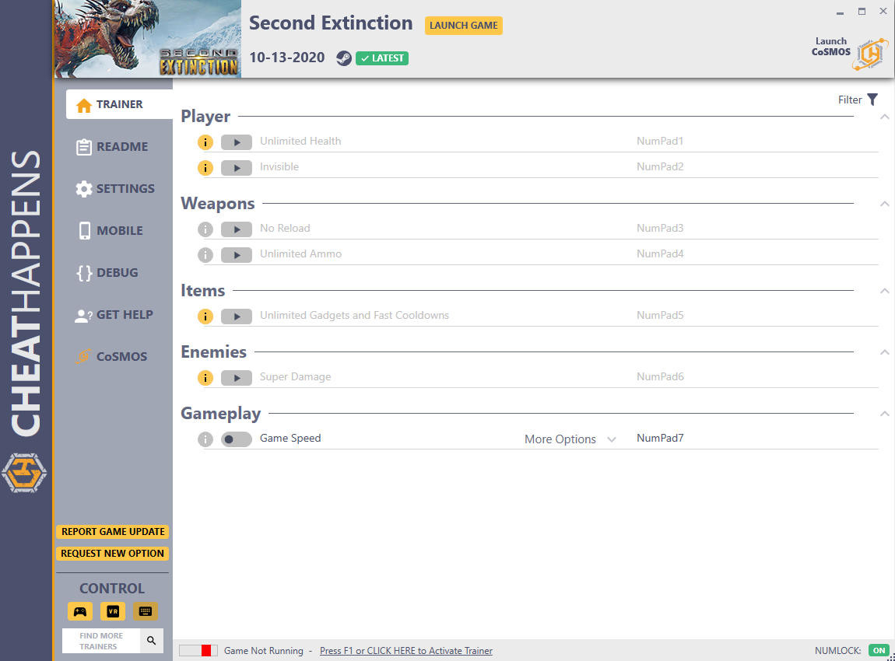Select the VR control icon

tap(113, 611)
